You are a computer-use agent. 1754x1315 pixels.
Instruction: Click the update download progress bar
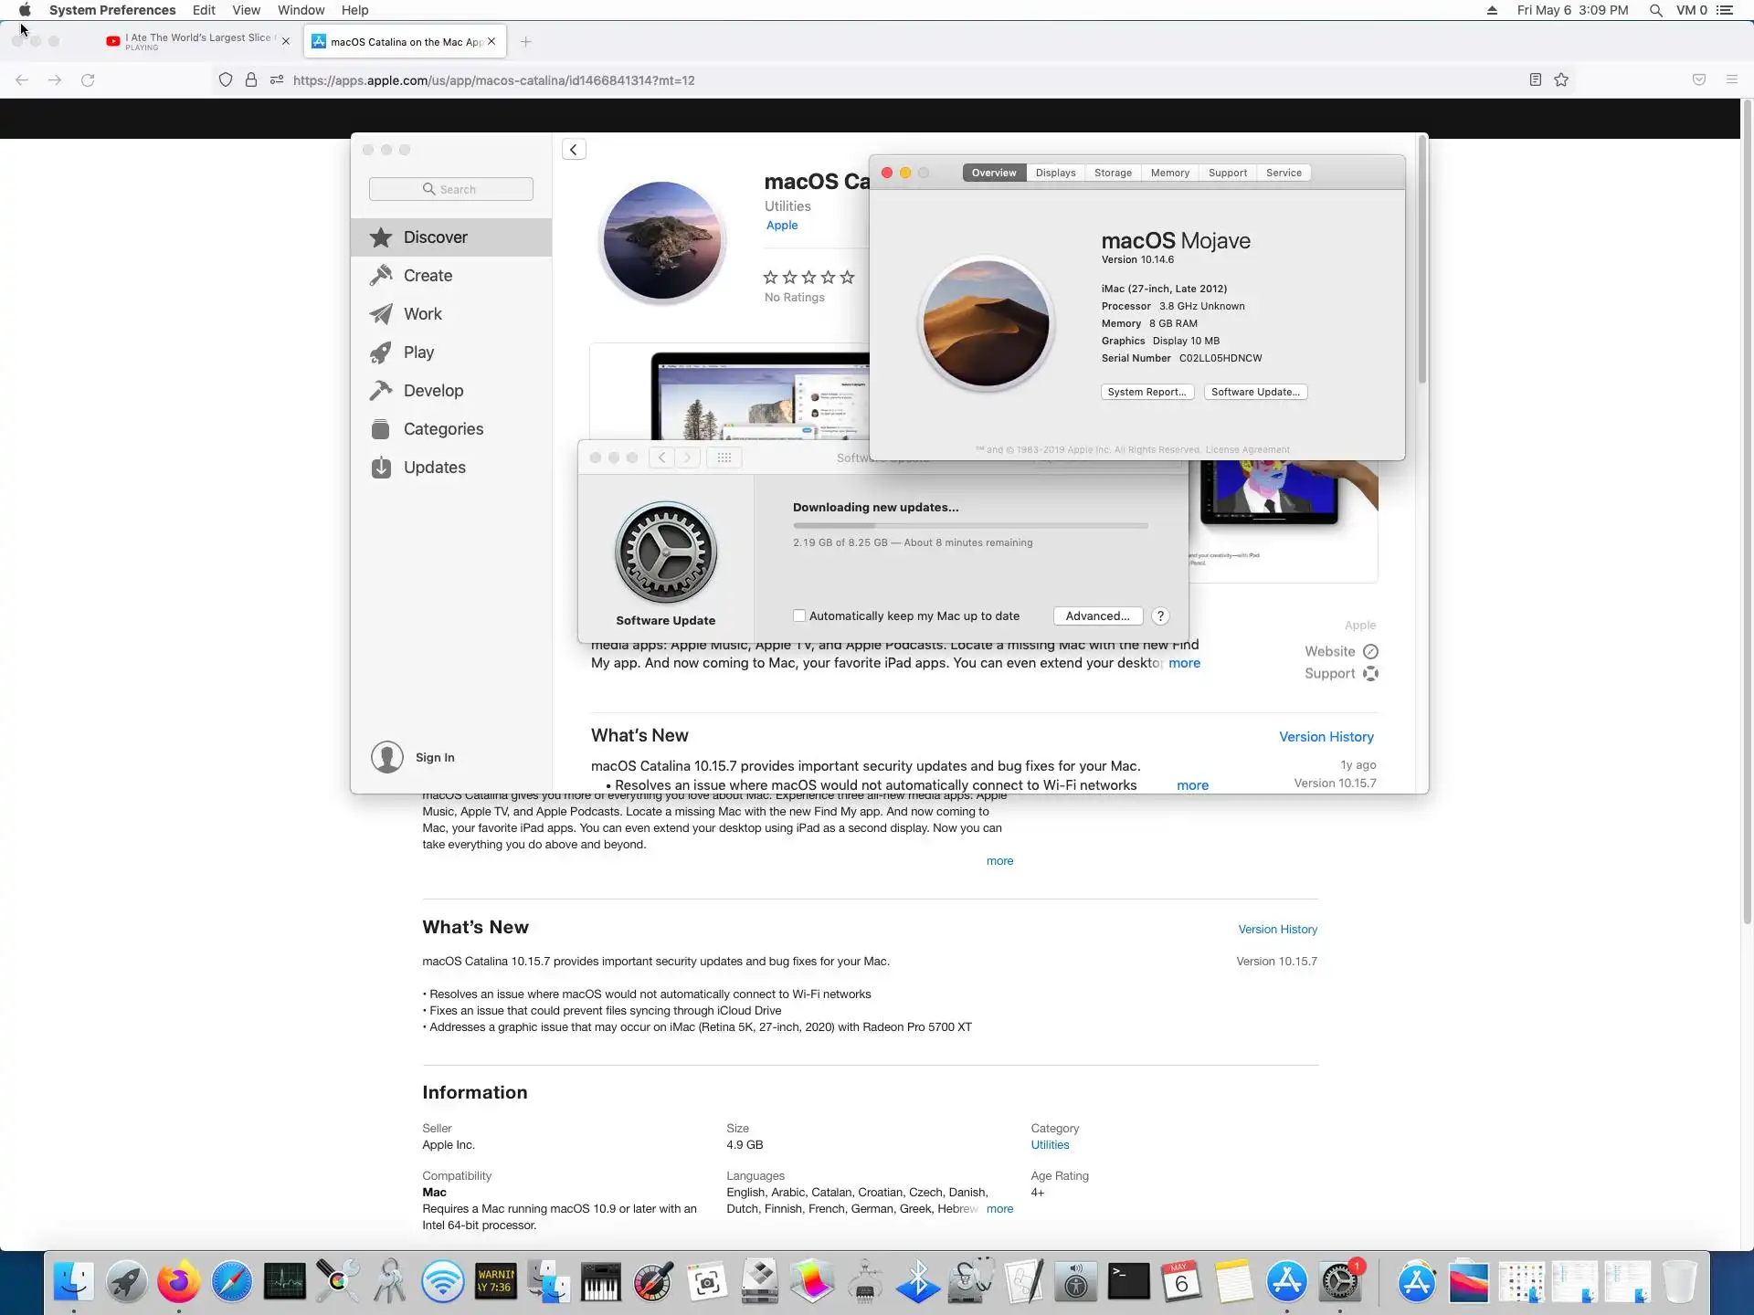[970, 526]
